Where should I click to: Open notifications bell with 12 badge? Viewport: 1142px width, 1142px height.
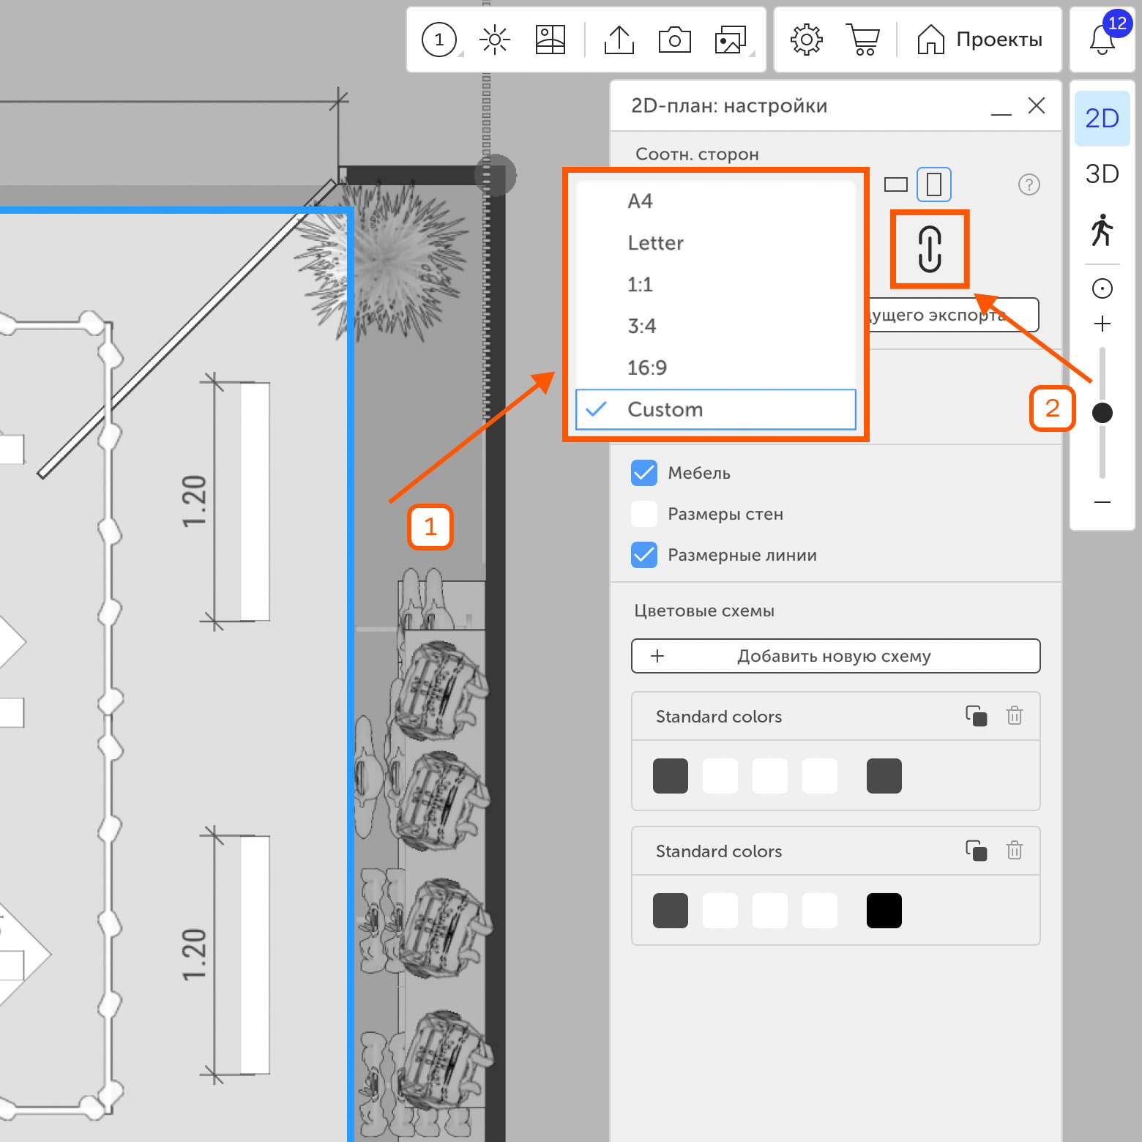pos(1102,40)
